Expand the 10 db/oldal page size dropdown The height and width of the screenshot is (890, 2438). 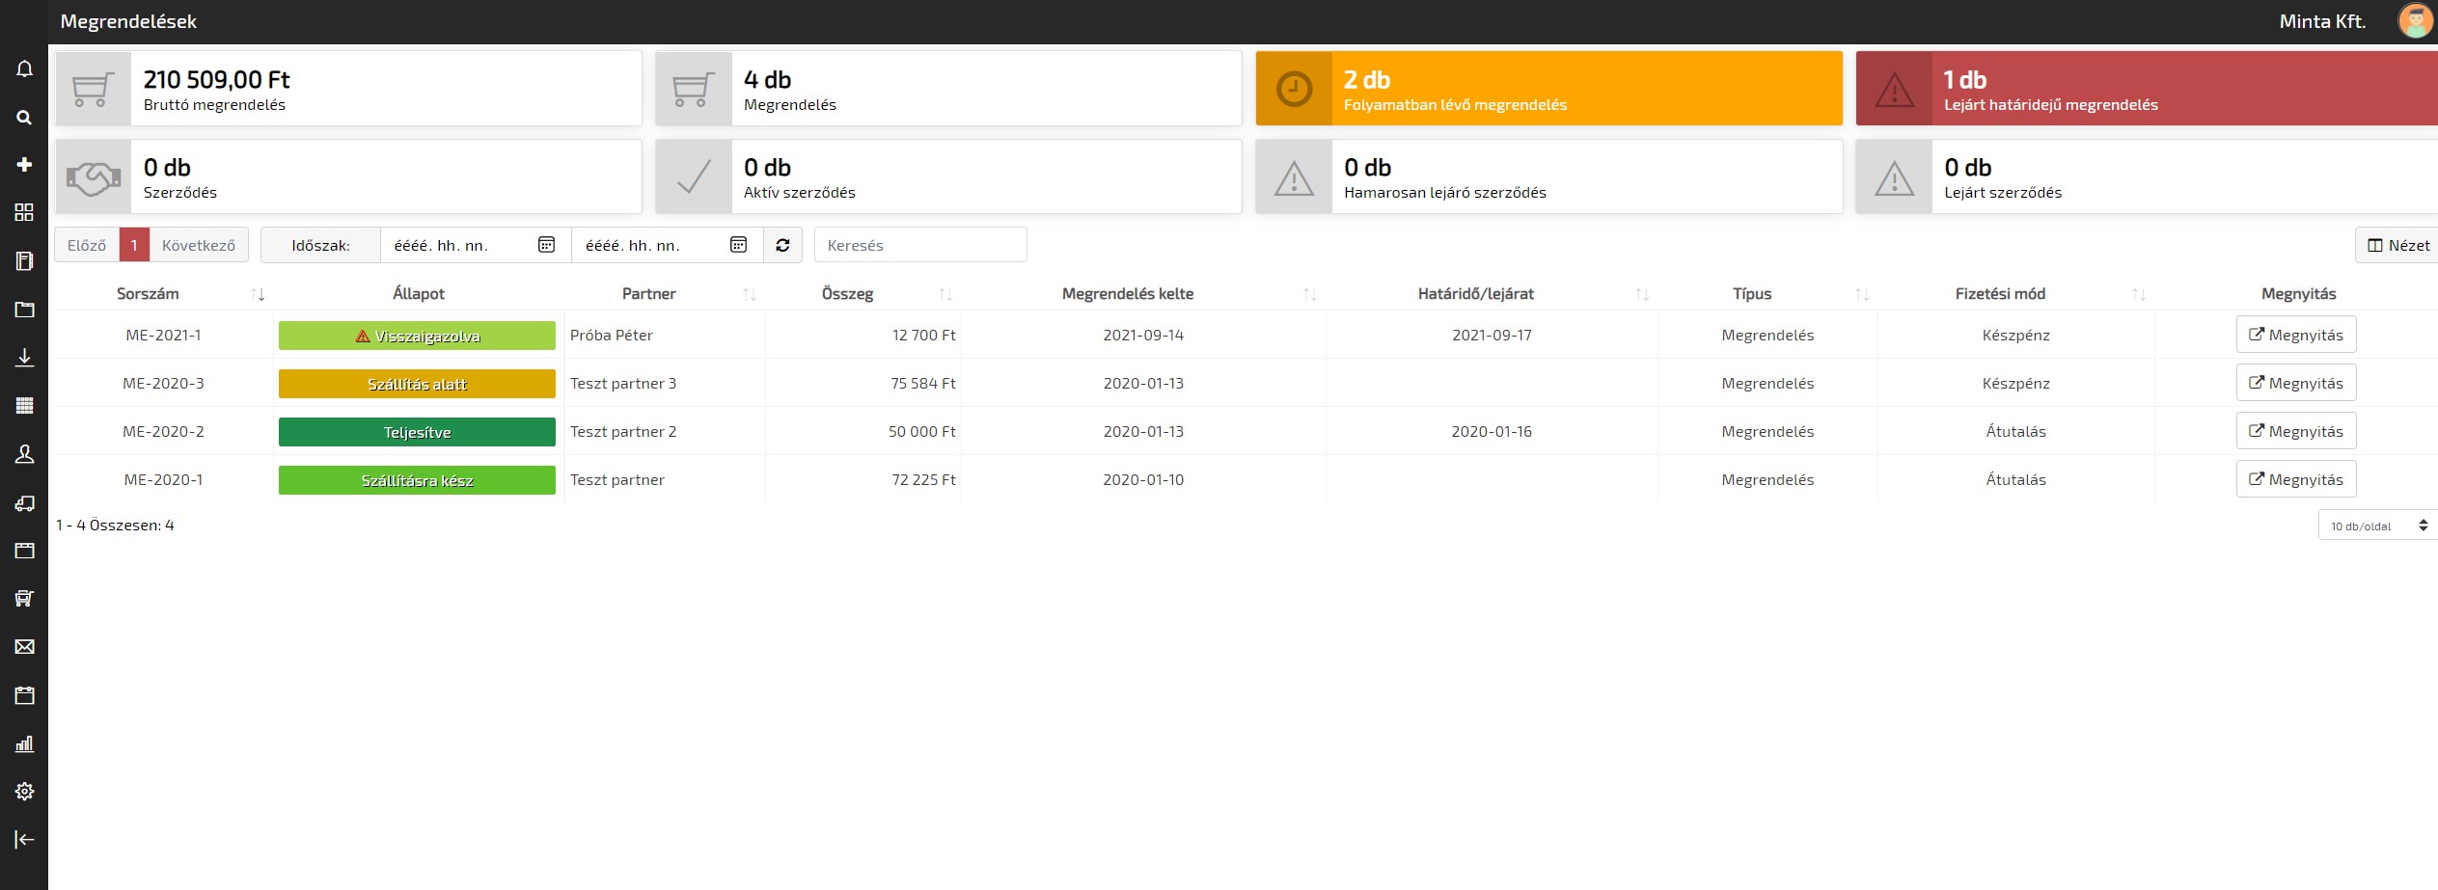2376,526
